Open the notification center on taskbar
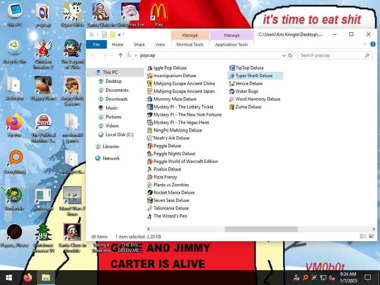 [368, 278]
